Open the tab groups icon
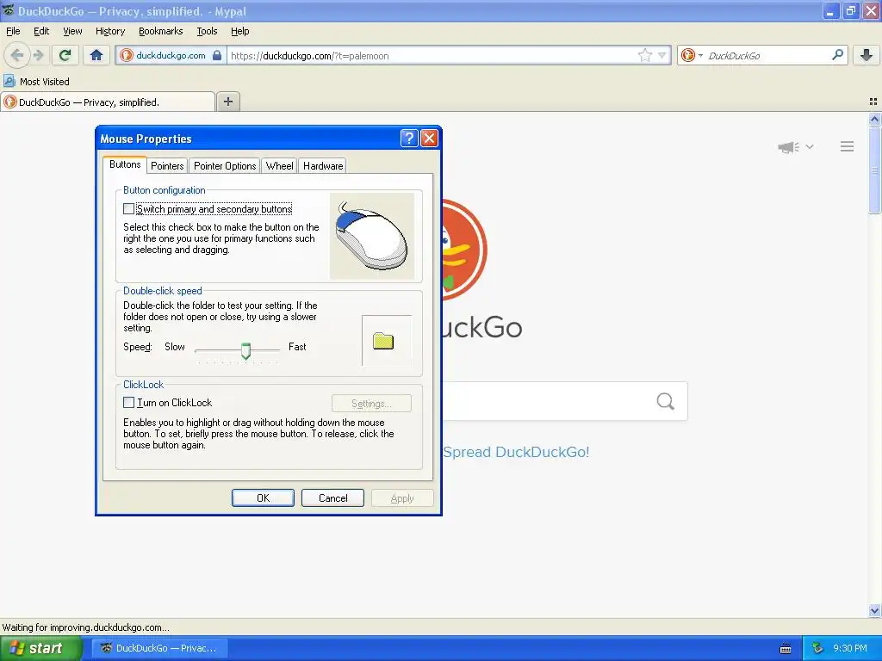Image resolution: width=882 pixels, height=661 pixels. click(873, 102)
